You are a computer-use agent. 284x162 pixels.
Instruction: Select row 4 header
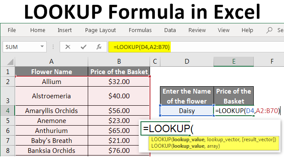(8, 110)
